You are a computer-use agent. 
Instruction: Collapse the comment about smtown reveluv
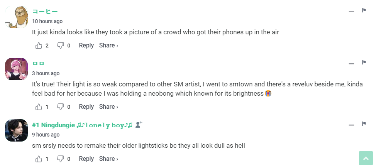(x=351, y=64)
